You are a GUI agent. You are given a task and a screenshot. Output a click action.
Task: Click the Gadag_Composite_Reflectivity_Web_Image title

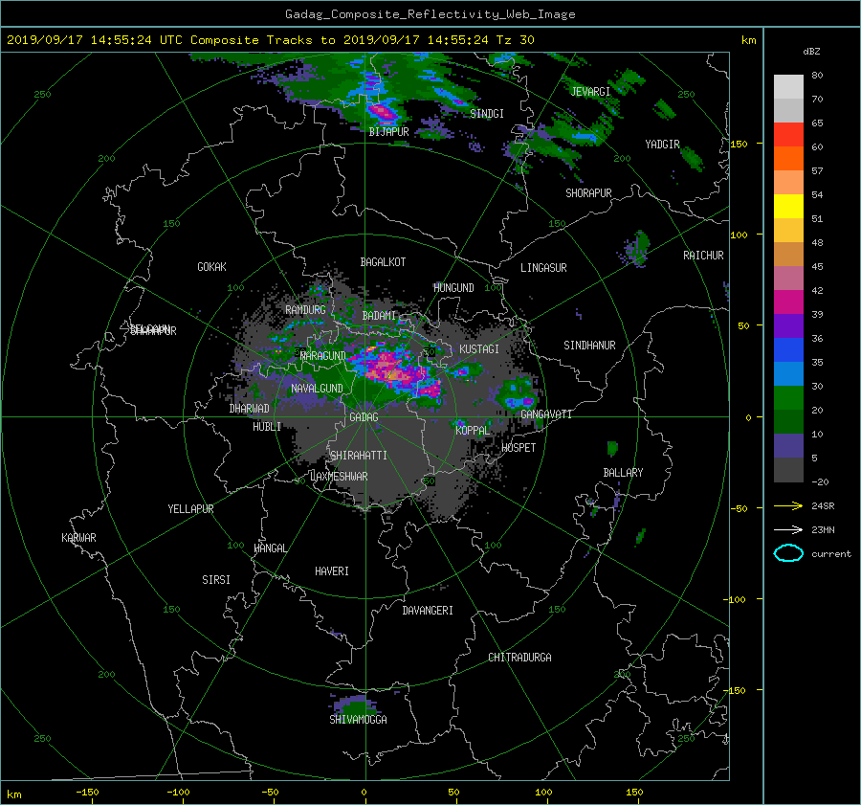(430, 14)
